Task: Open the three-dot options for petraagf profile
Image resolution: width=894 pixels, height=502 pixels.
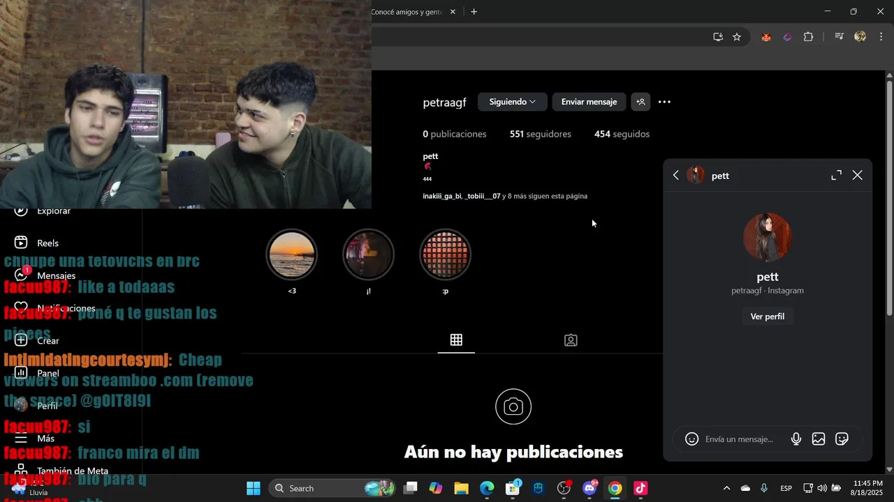Action: 664,102
